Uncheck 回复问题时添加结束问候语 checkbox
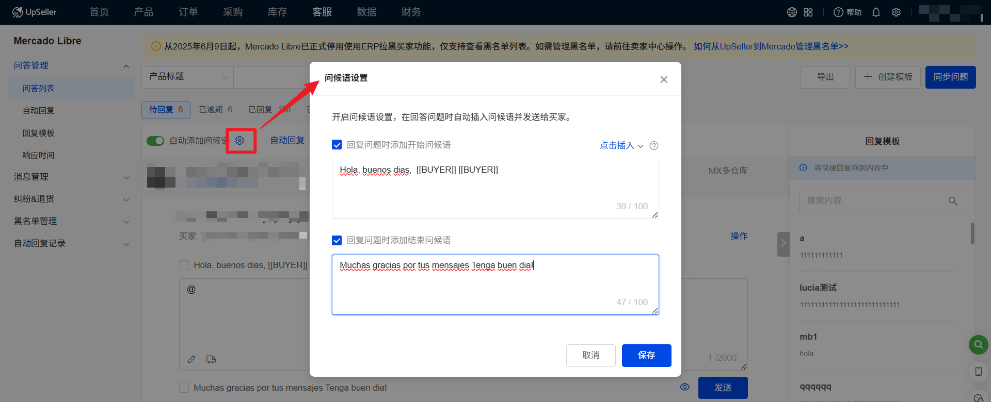Screen dimensions: 991x402 pyautogui.click(x=337, y=240)
